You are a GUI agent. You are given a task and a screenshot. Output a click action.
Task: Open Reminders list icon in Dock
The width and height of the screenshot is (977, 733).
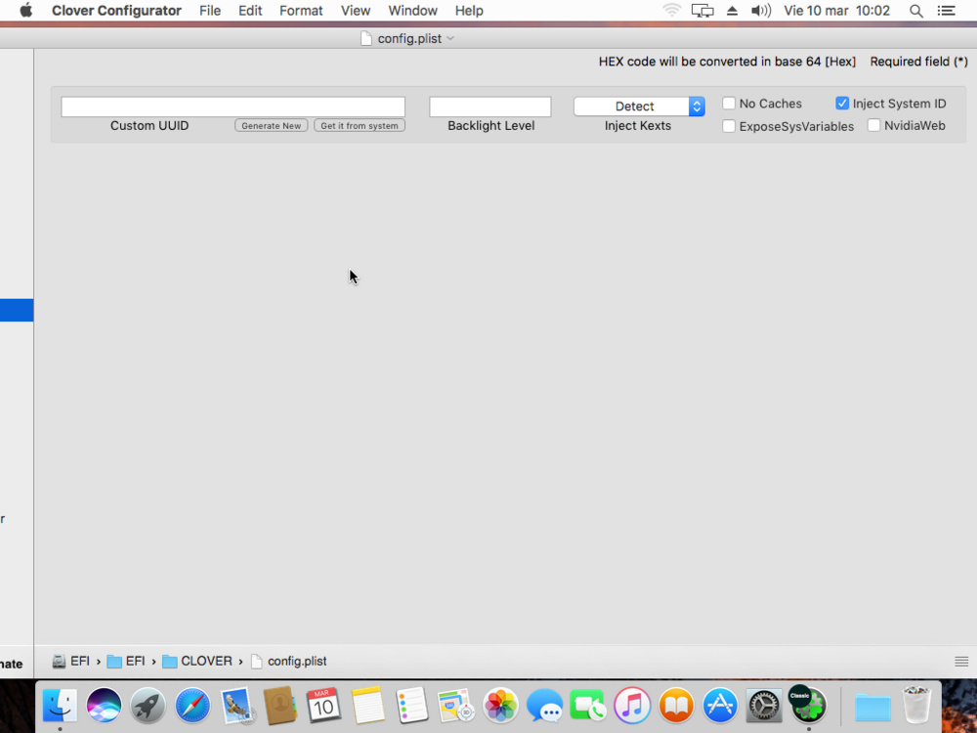click(x=412, y=705)
